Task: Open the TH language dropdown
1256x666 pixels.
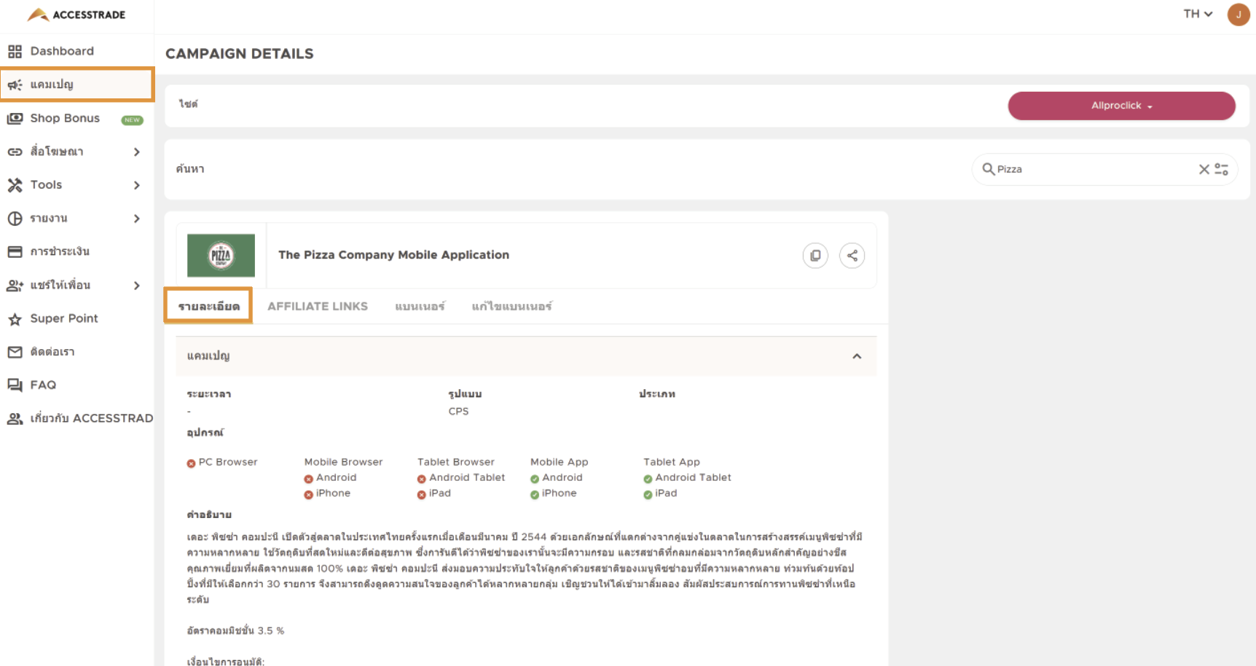Action: tap(1197, 14)
